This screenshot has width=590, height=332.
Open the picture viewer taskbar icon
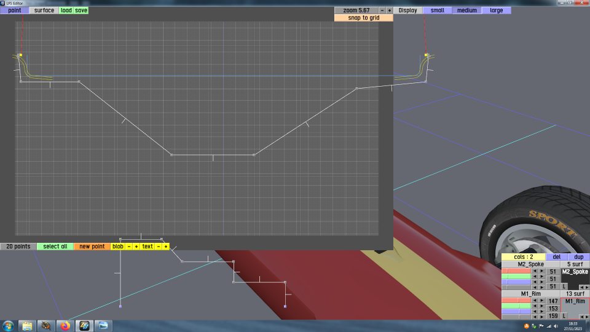(x=103, y=326)
